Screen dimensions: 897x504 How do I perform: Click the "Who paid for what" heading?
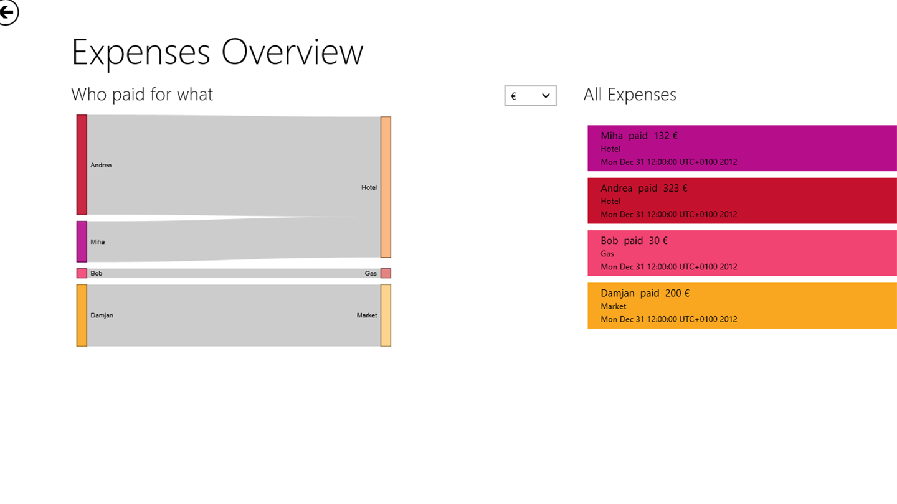pyautogui.click(x=142, y=95)
